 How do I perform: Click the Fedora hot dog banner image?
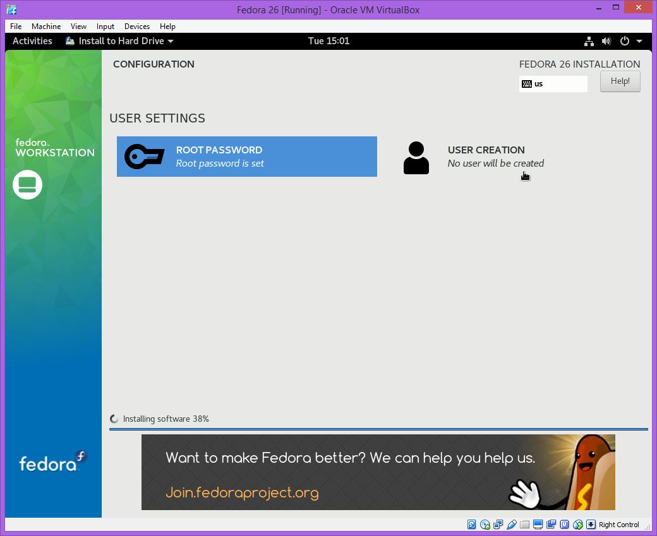(x=378, y=472)
